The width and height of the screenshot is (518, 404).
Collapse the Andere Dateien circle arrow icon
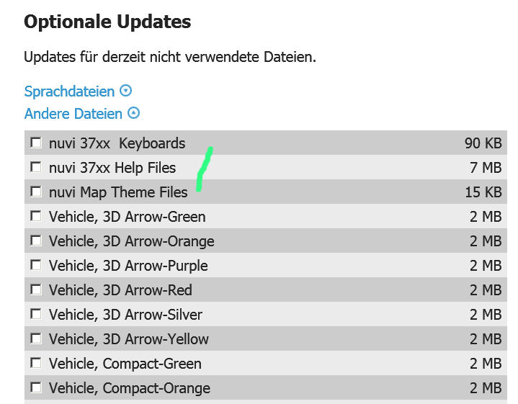point(133,113)
